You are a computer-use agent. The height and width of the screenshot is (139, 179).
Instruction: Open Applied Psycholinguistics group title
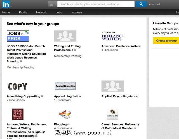tap(119, 96)
